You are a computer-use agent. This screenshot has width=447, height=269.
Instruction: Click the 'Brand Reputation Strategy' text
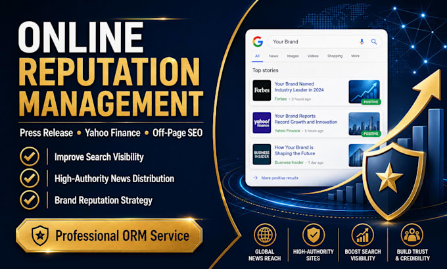pos(103,200)
